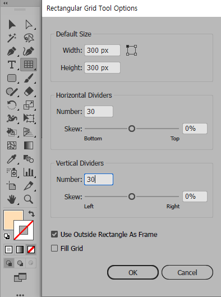Click the toolbar drag gripper handle
Viewport: 221px width, 297px height.
click(x=20, y=10)
